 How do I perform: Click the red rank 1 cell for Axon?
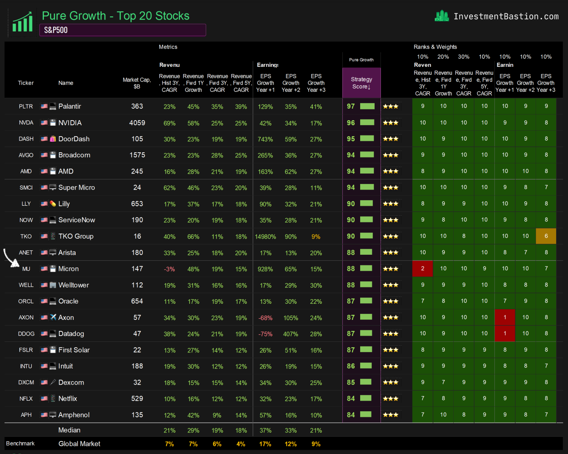click(505, 317)
